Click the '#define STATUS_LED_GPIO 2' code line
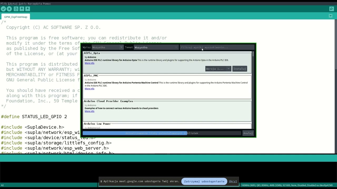Screen dimensions: 337x189 pos(34,117)
